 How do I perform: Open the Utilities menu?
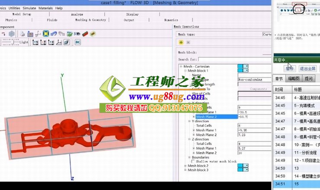(14, 8)
